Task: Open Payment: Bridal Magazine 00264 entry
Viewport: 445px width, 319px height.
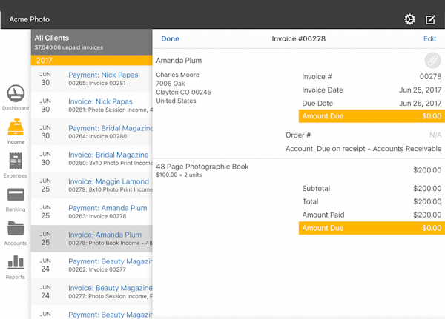Action: (92, 132)
